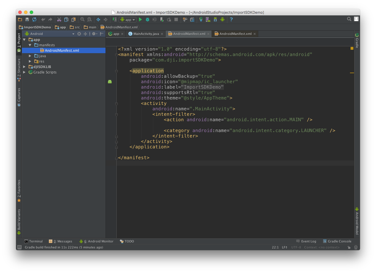Click line ending selector LF in status bar
The image size is (376, 273).
click(284, 247)
